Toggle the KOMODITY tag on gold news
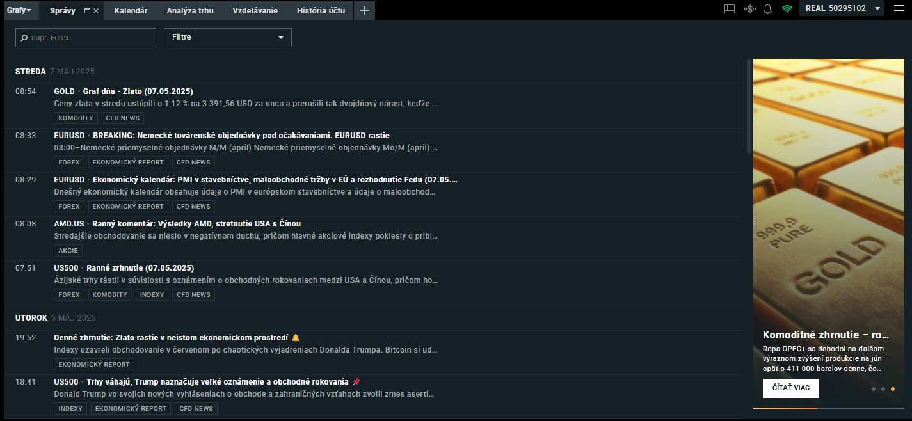 [76, 118]
